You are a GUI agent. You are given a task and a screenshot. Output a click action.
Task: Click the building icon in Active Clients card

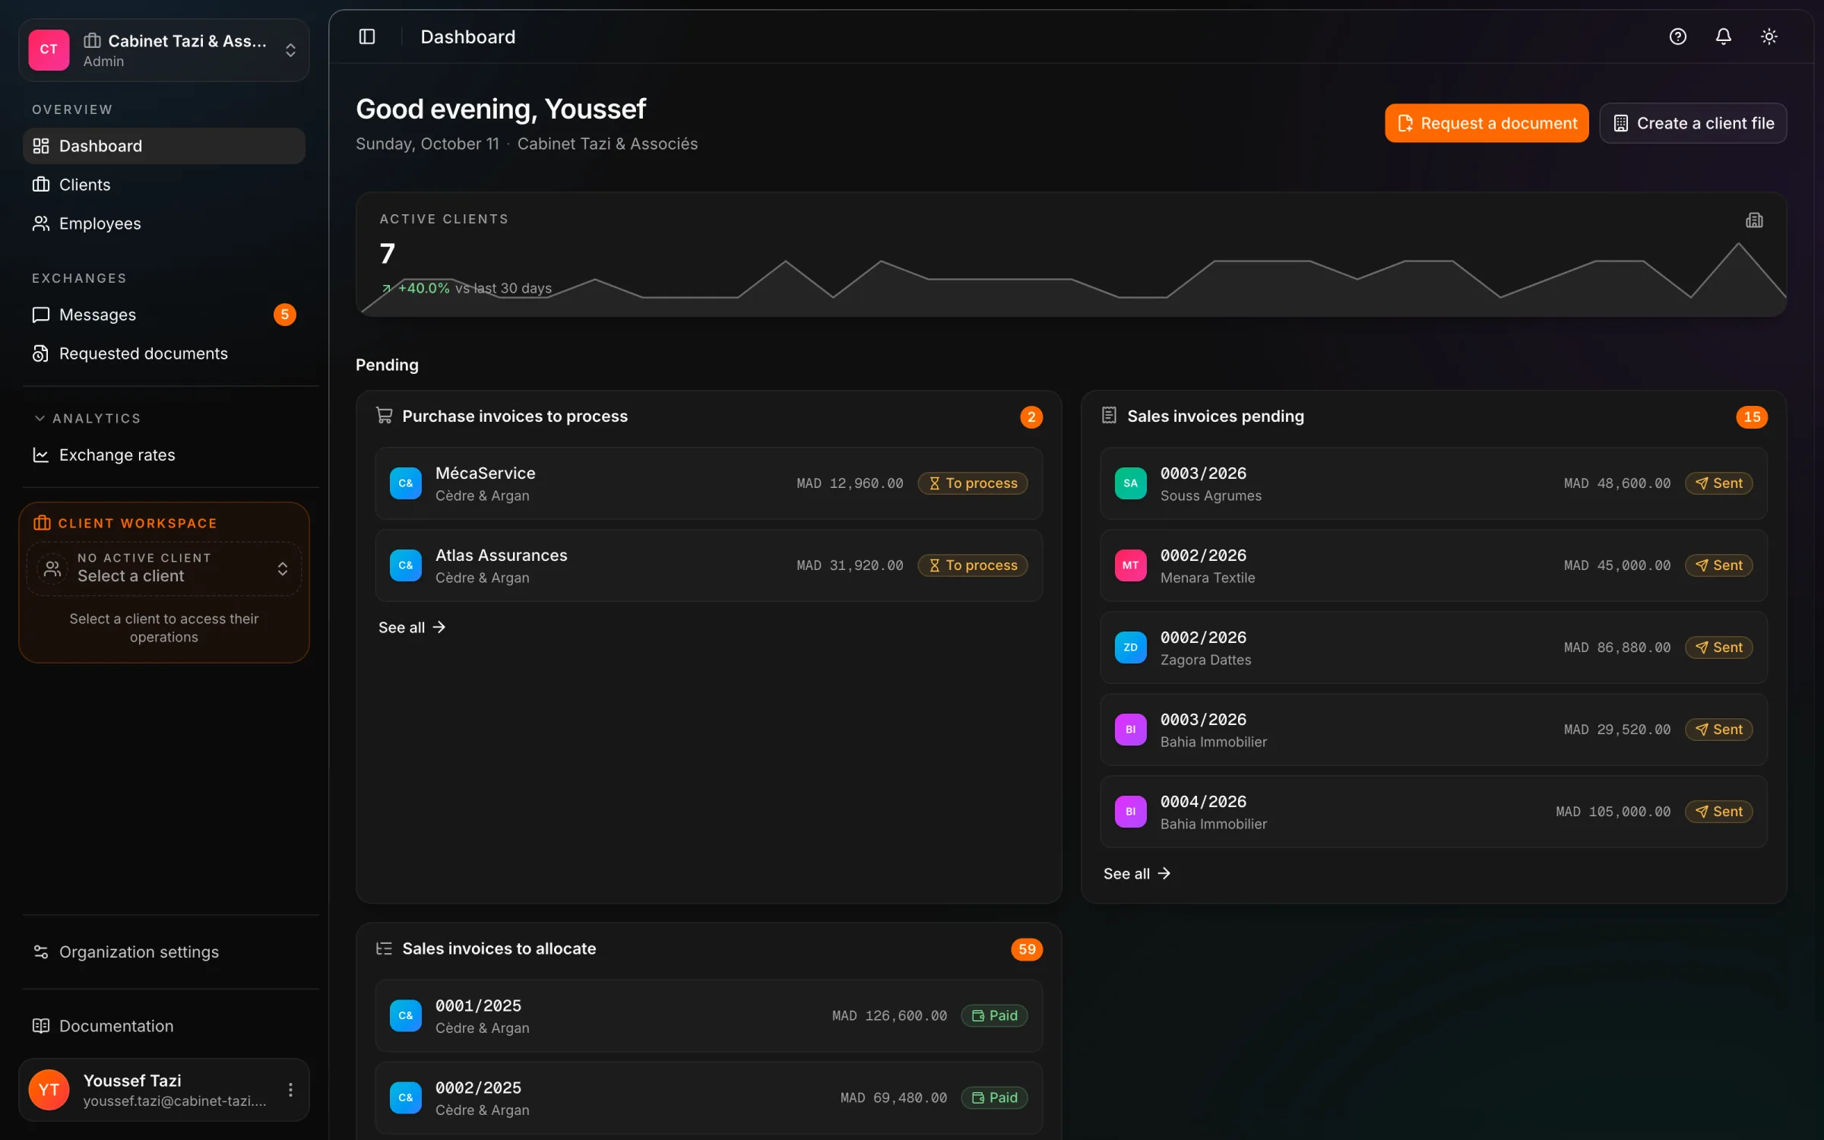(1754, 220)
